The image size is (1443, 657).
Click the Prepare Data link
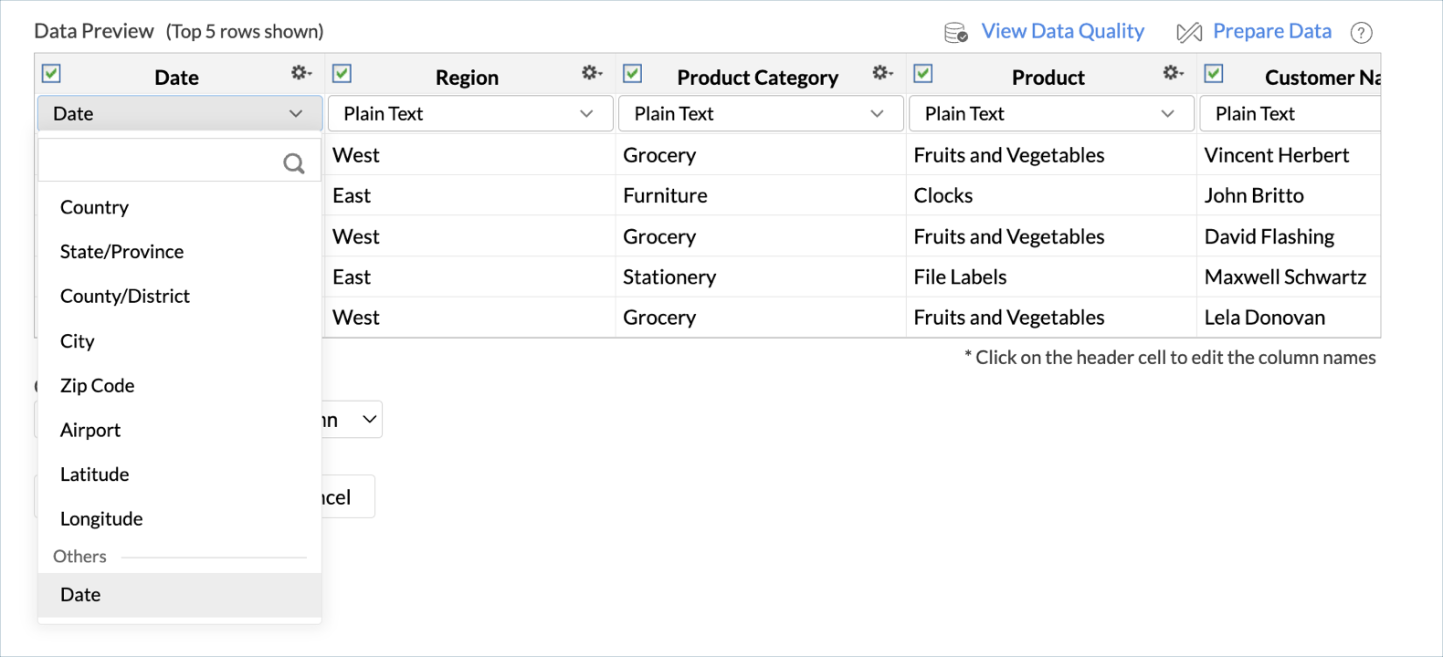(x=1271, y=32)
